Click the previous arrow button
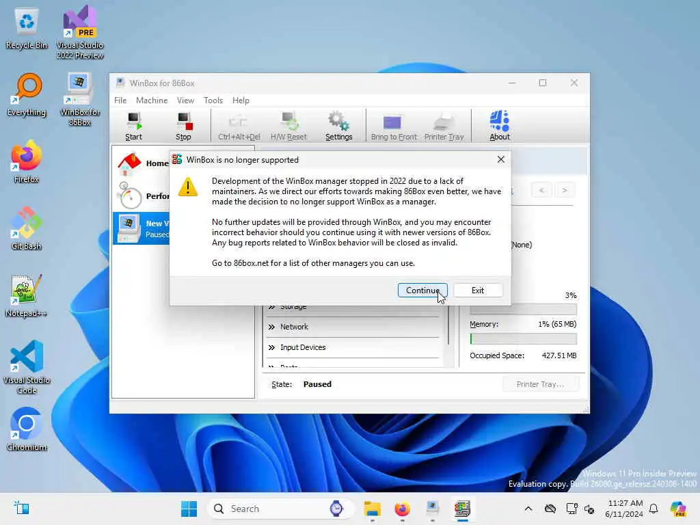700x525 pixels. click(541, 190)
